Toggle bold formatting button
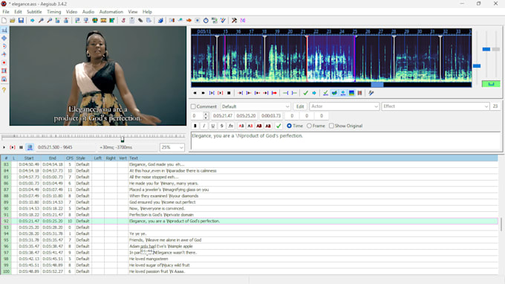Screen dimensions: 505x284 click(x=195, y=126)
